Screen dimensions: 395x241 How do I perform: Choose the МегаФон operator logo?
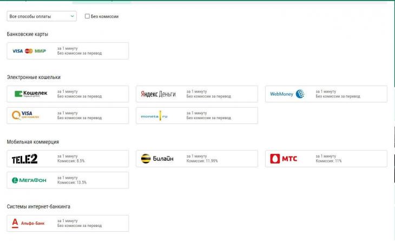click(x=29, y=180)
